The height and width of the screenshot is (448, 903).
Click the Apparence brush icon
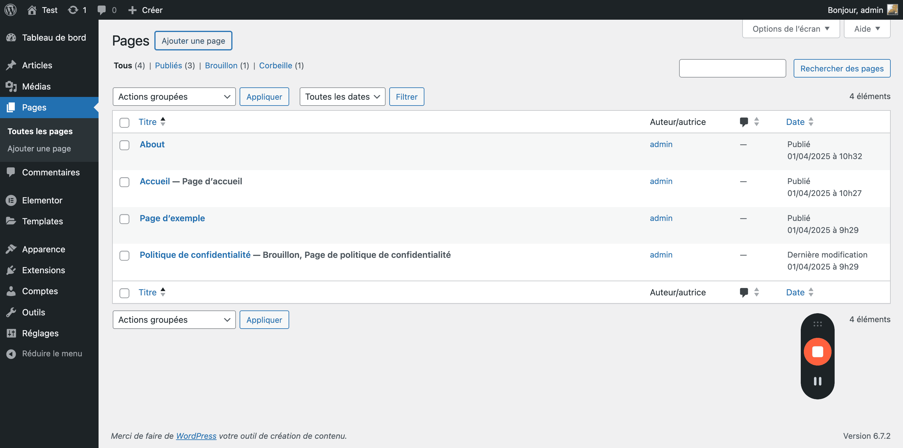pyautogui.click(x=11, y=249)
